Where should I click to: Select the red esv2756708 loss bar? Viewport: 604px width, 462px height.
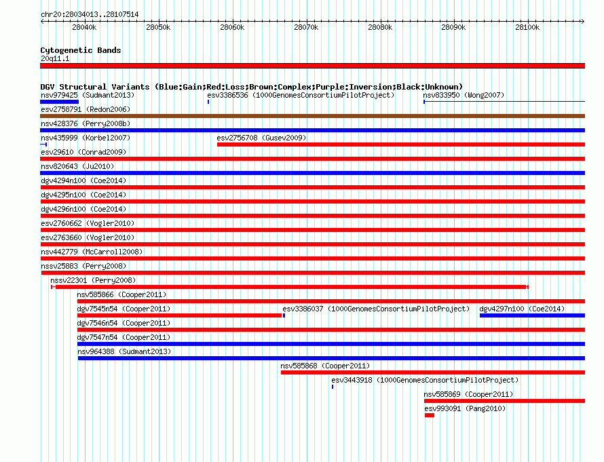(x=401, y=145)
